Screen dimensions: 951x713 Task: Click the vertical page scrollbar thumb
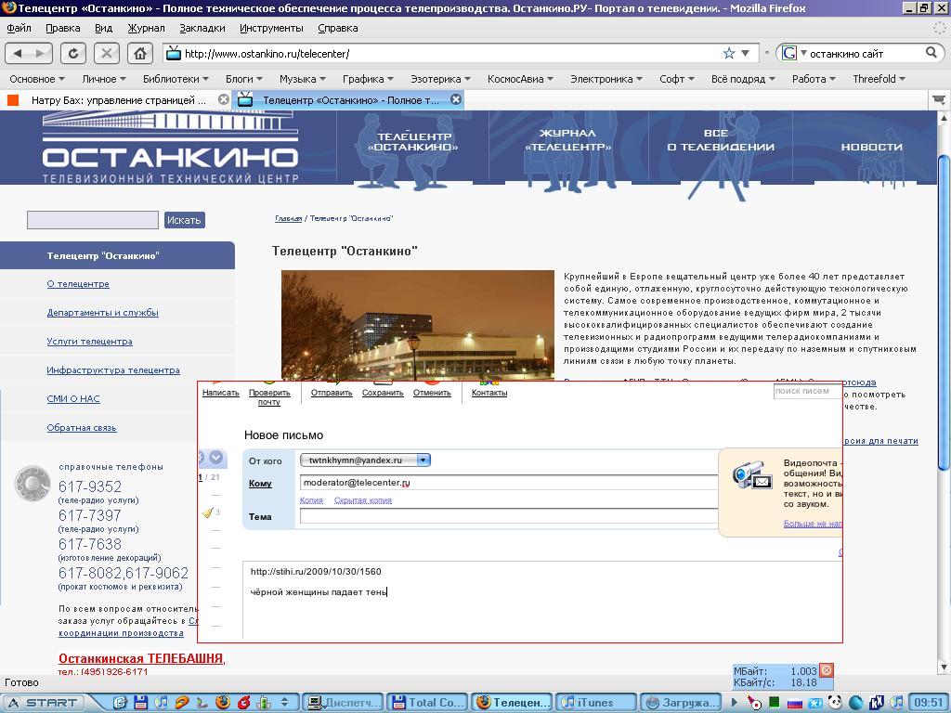(x=944, y=312)
